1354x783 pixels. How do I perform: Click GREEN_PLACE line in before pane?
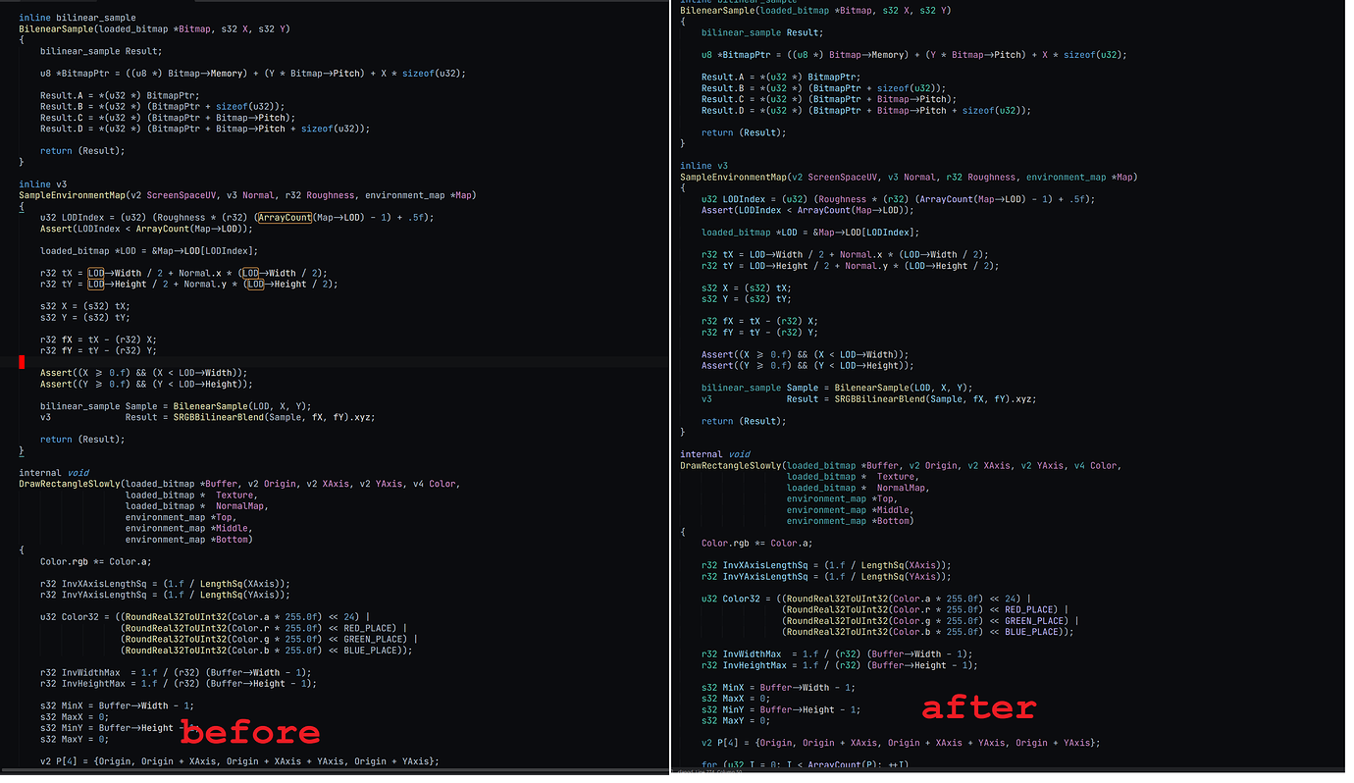[269, 639]
